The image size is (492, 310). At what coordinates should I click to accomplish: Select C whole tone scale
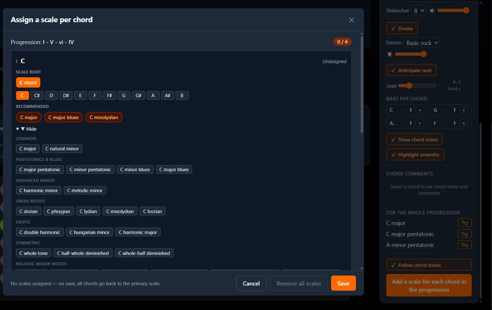coord(34,253)
